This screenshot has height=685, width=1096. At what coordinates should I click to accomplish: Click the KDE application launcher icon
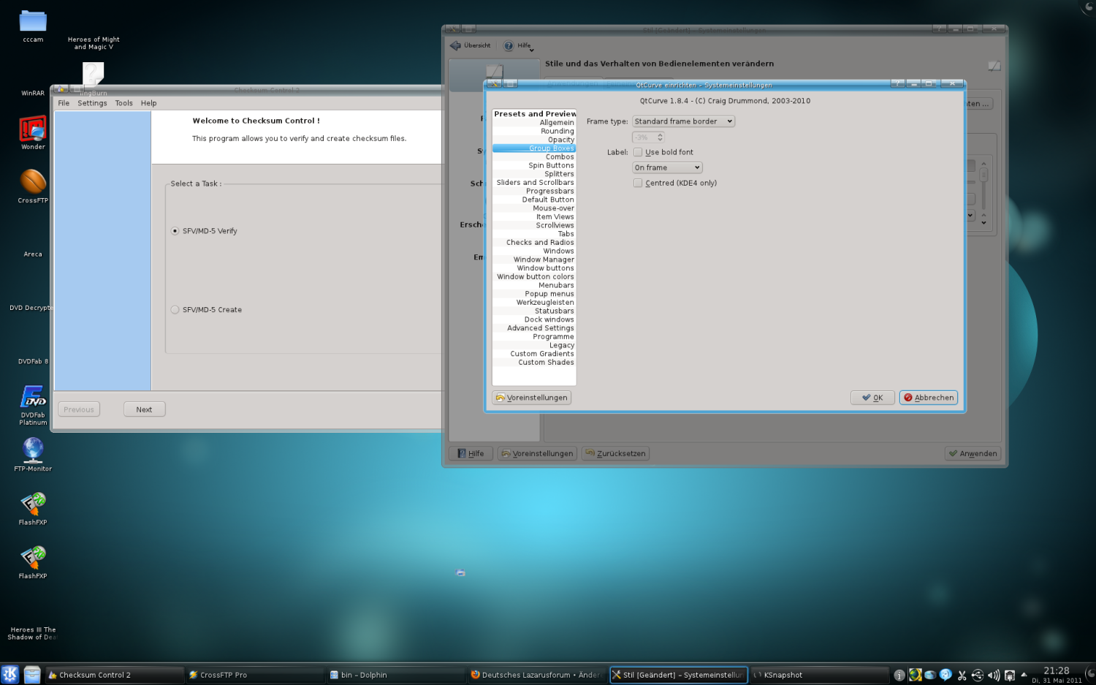10,674
